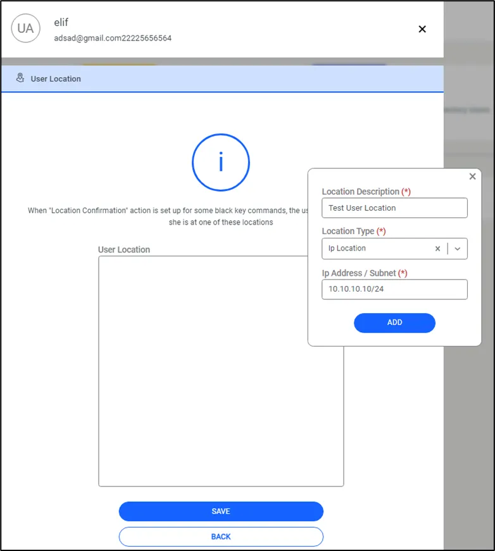Click the Location Description label

tap(366, 192)
